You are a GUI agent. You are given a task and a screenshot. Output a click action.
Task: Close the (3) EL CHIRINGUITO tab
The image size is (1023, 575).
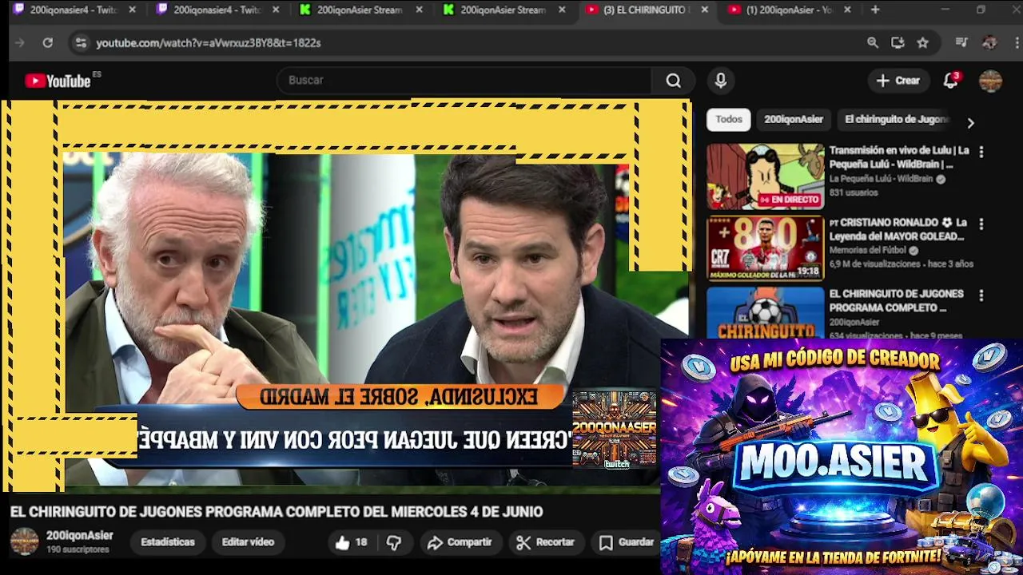point(704,10)
